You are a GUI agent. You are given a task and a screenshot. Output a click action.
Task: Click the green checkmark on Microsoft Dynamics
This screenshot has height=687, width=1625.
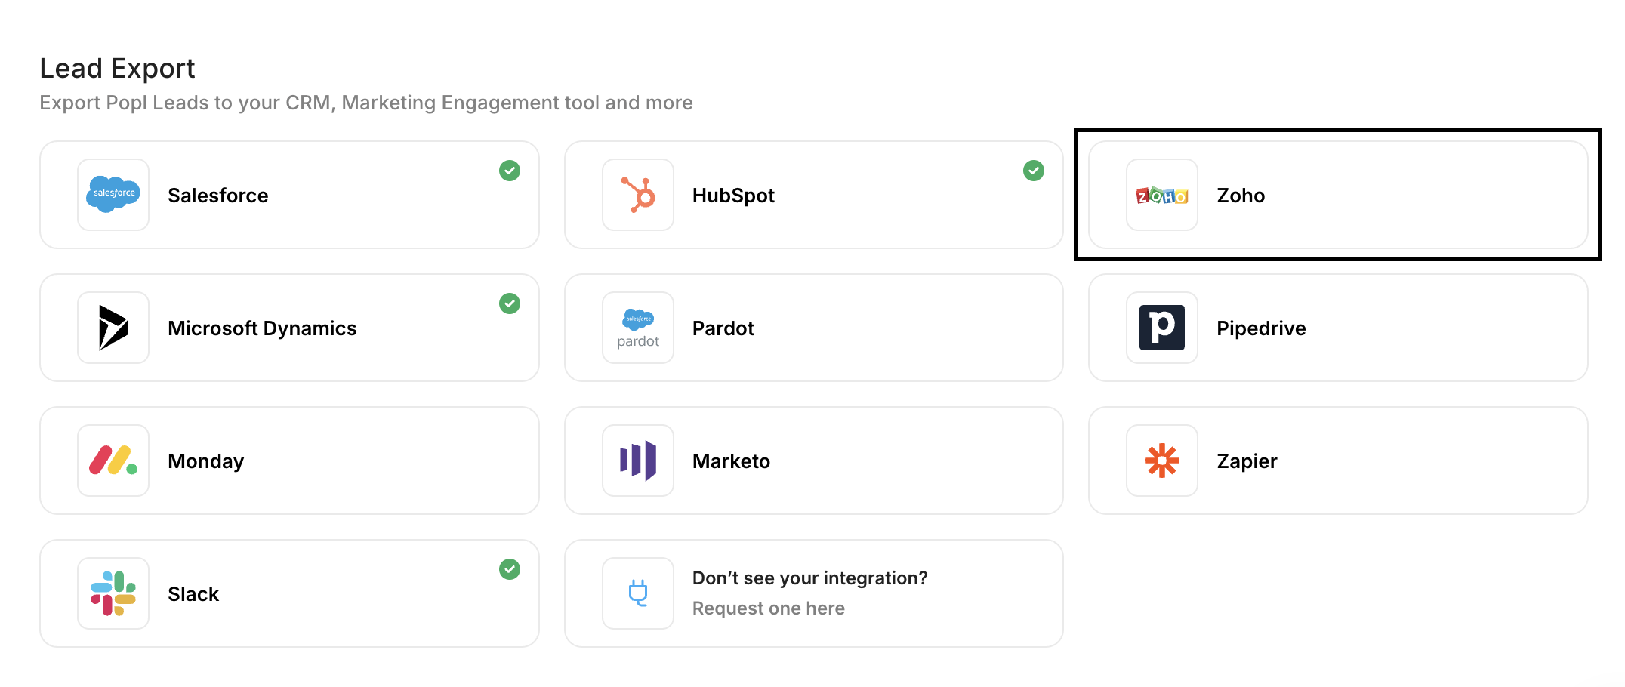pyautogui.click(x=510, y=303)
